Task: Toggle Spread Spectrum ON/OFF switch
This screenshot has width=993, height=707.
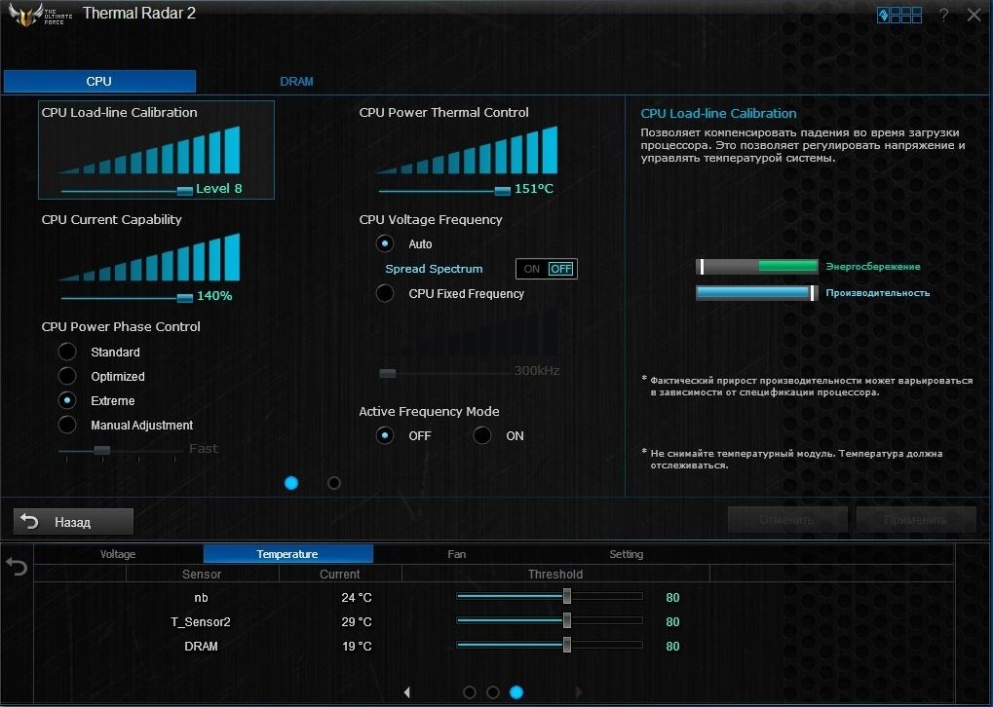Action: click(547, 269)
